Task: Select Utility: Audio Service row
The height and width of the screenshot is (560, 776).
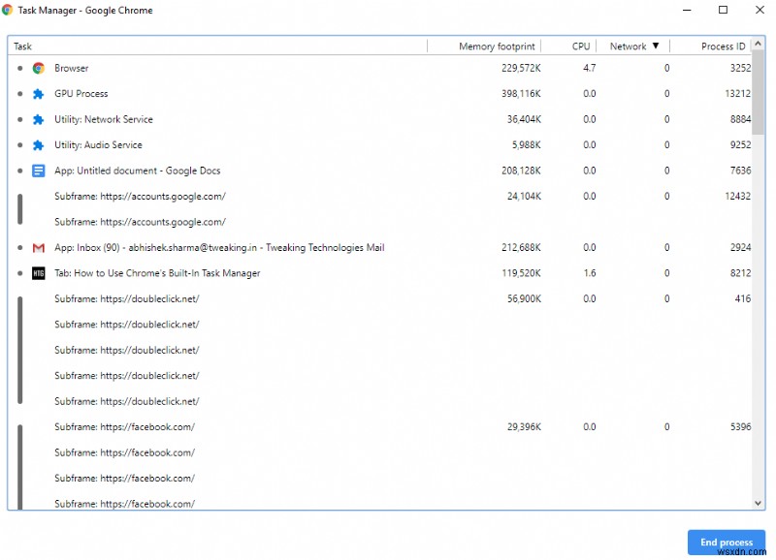Action: (379, 145)
